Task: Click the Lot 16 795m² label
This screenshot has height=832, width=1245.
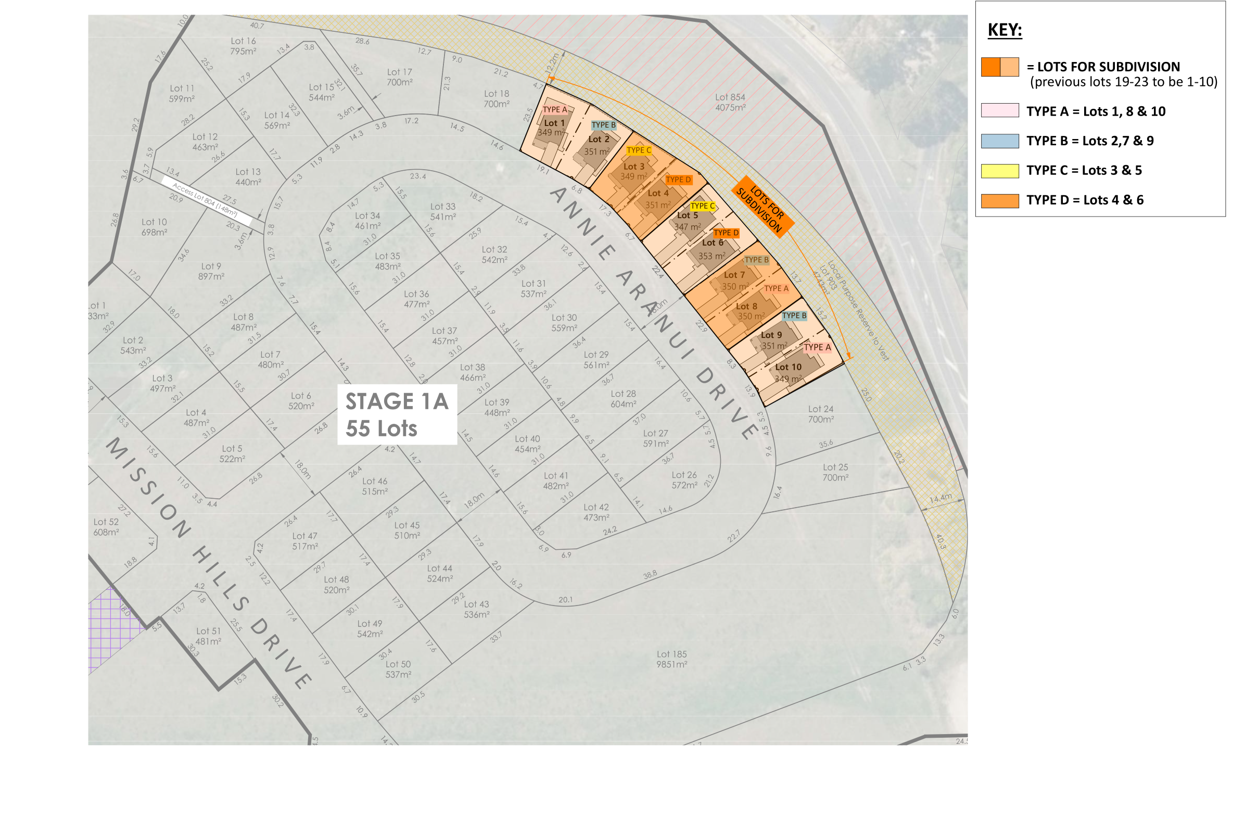Action: click(x=243, y=46)
